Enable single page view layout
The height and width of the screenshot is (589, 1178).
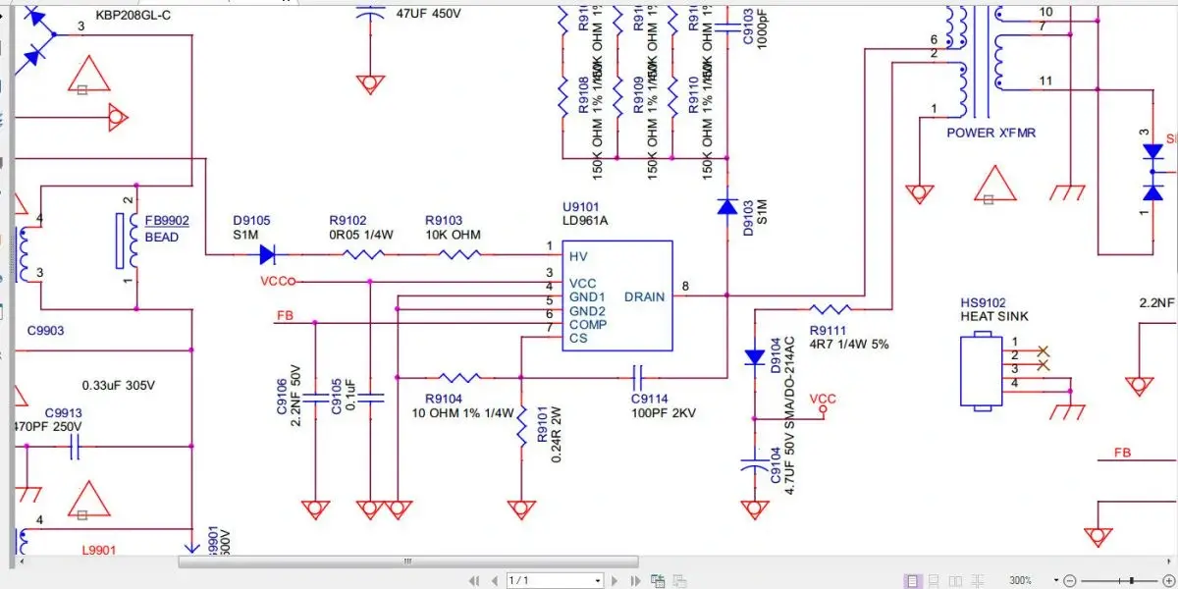[913, 581]
